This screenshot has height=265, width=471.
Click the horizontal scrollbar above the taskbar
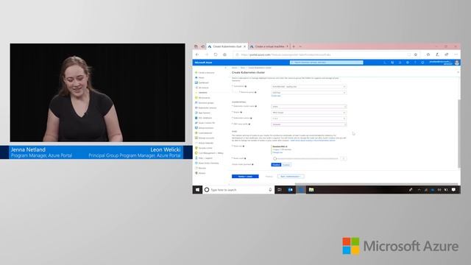376,184
